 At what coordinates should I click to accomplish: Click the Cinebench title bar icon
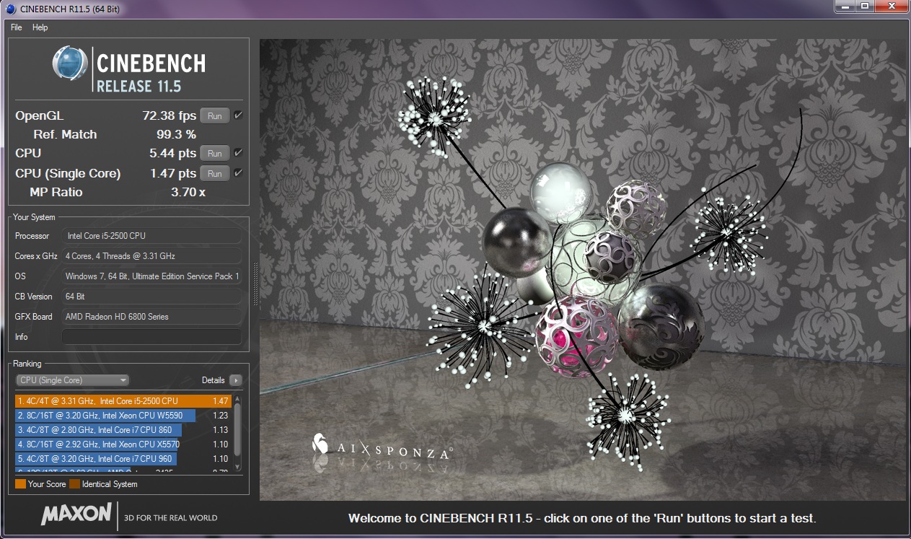coord(11,8)
